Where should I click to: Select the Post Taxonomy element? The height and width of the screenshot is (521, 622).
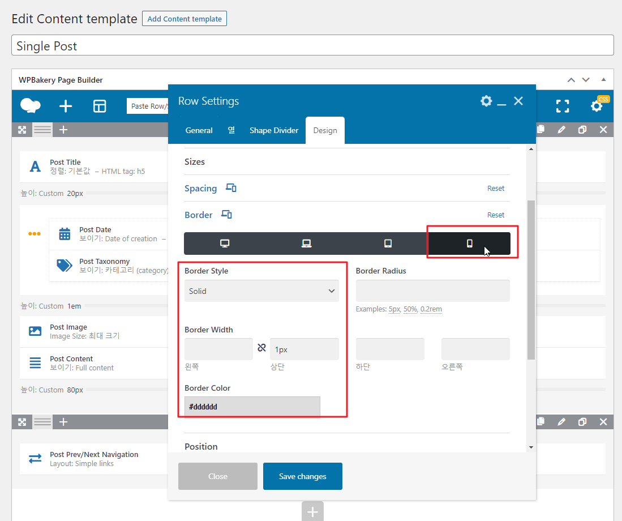109,266
